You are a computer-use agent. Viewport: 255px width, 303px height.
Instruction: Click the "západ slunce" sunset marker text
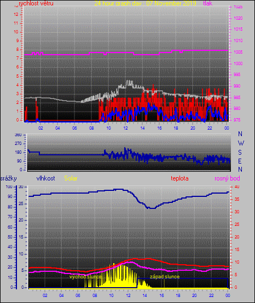(165, 277)
